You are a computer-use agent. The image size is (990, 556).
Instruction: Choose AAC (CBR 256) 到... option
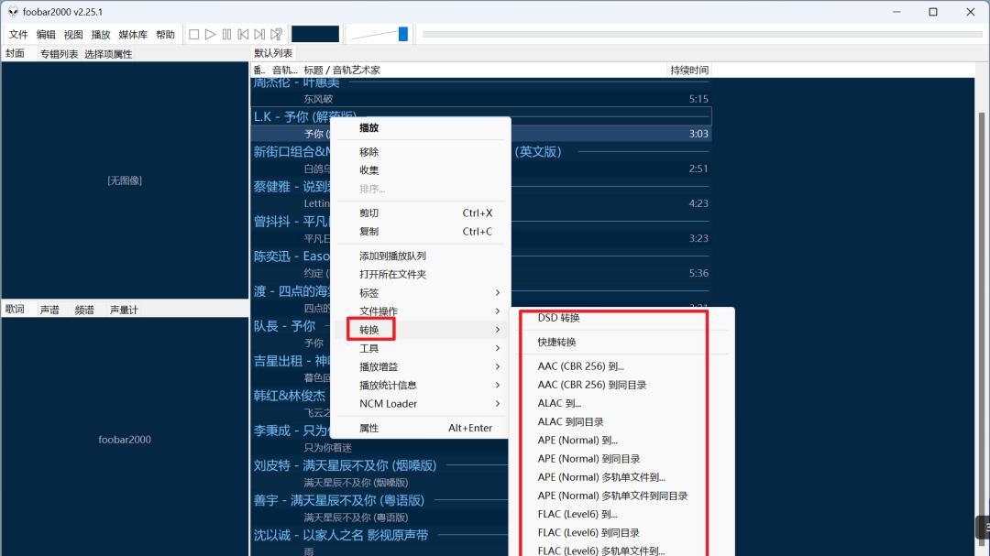pyautogui.click(x=621, y=366)
